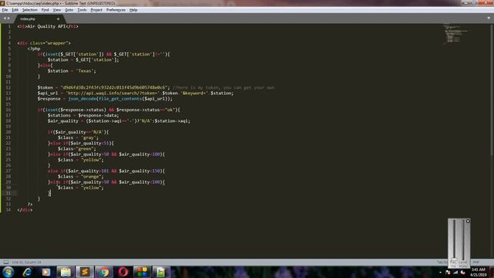
Task: Open the Edit menu
Action: [15, 10]
